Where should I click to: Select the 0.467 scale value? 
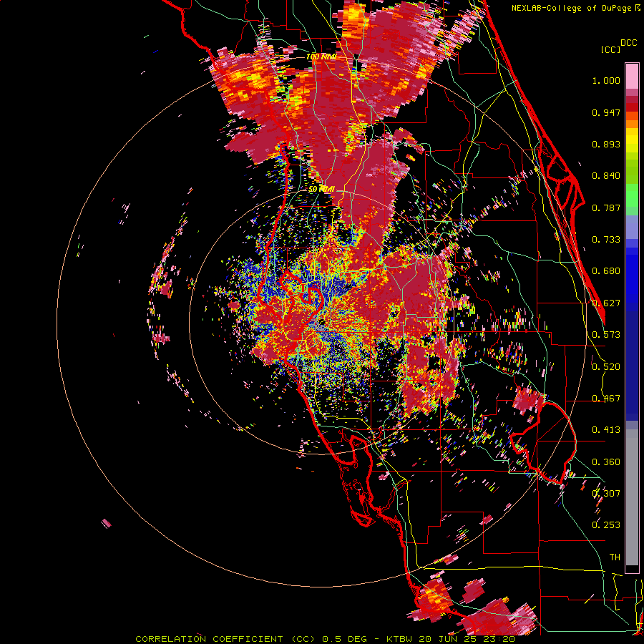[606, 399]
